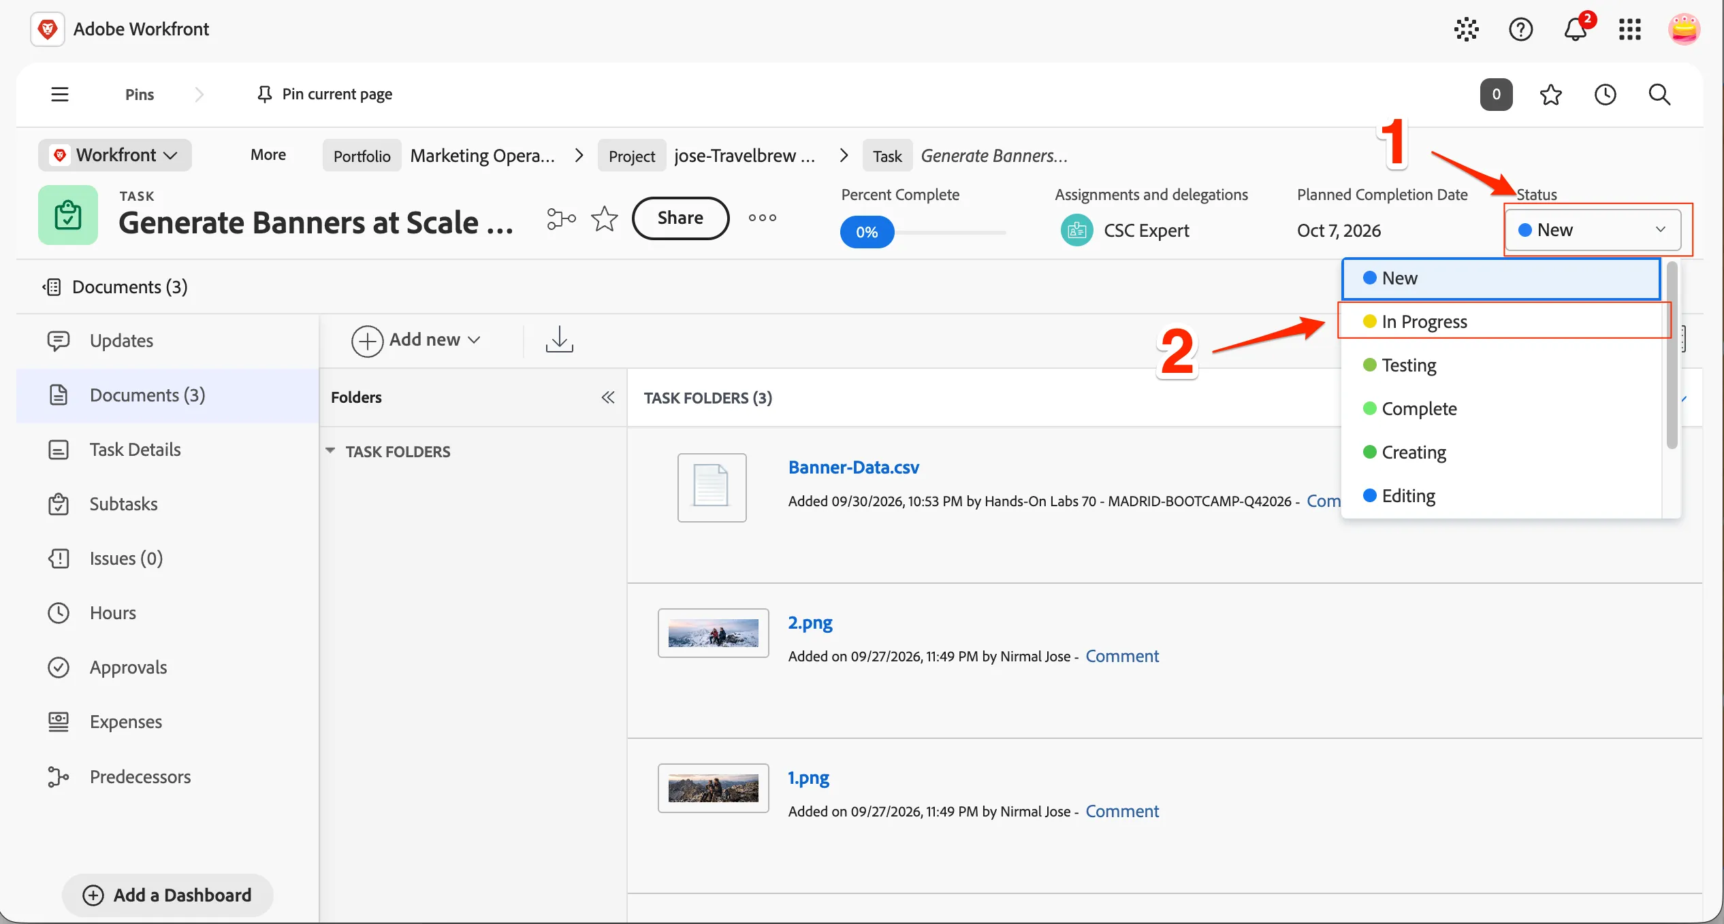The width and height of the screenshot is (1724, 924).
Task: Open Banner-Data.csv document link
Action: pyautogui.click(x=853, y=467)
